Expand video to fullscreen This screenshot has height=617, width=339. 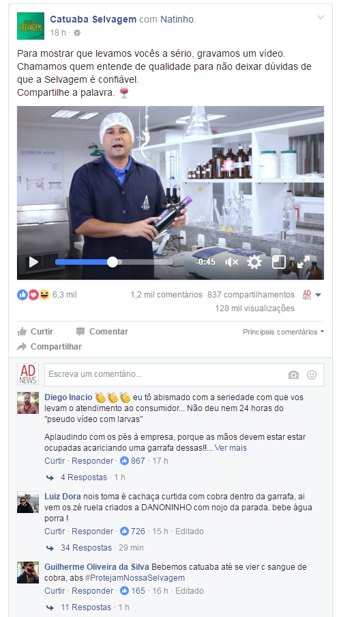click(304, 262)
